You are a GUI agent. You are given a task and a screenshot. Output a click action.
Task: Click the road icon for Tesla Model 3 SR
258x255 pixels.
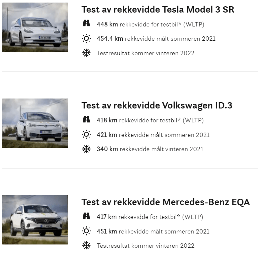point(86,24)
